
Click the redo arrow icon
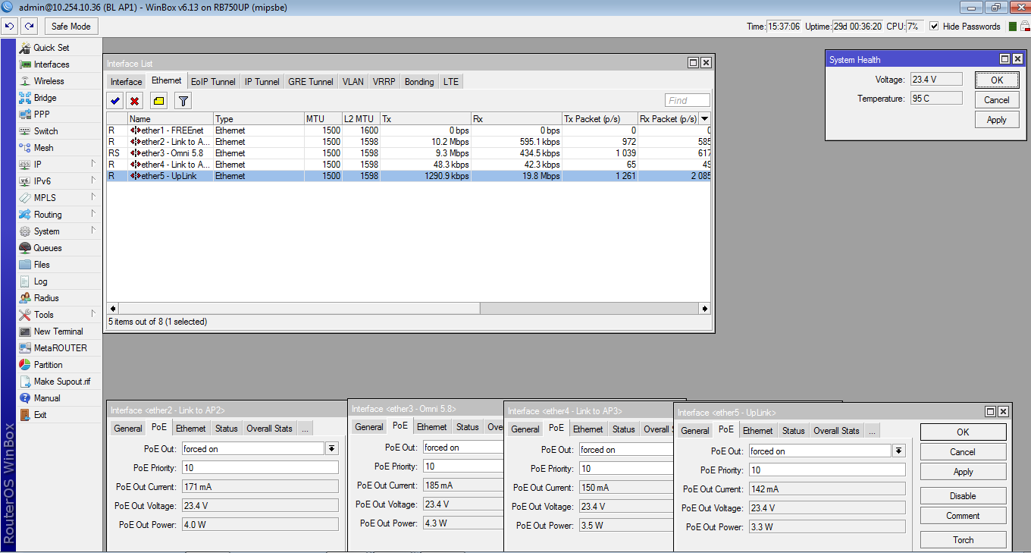29,27
